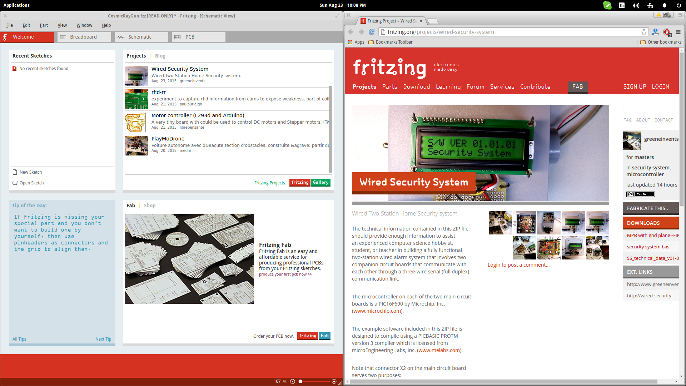The image size is (686, 386).
Task: Open the Wired Security System project entry
Action: click(180, 69)
